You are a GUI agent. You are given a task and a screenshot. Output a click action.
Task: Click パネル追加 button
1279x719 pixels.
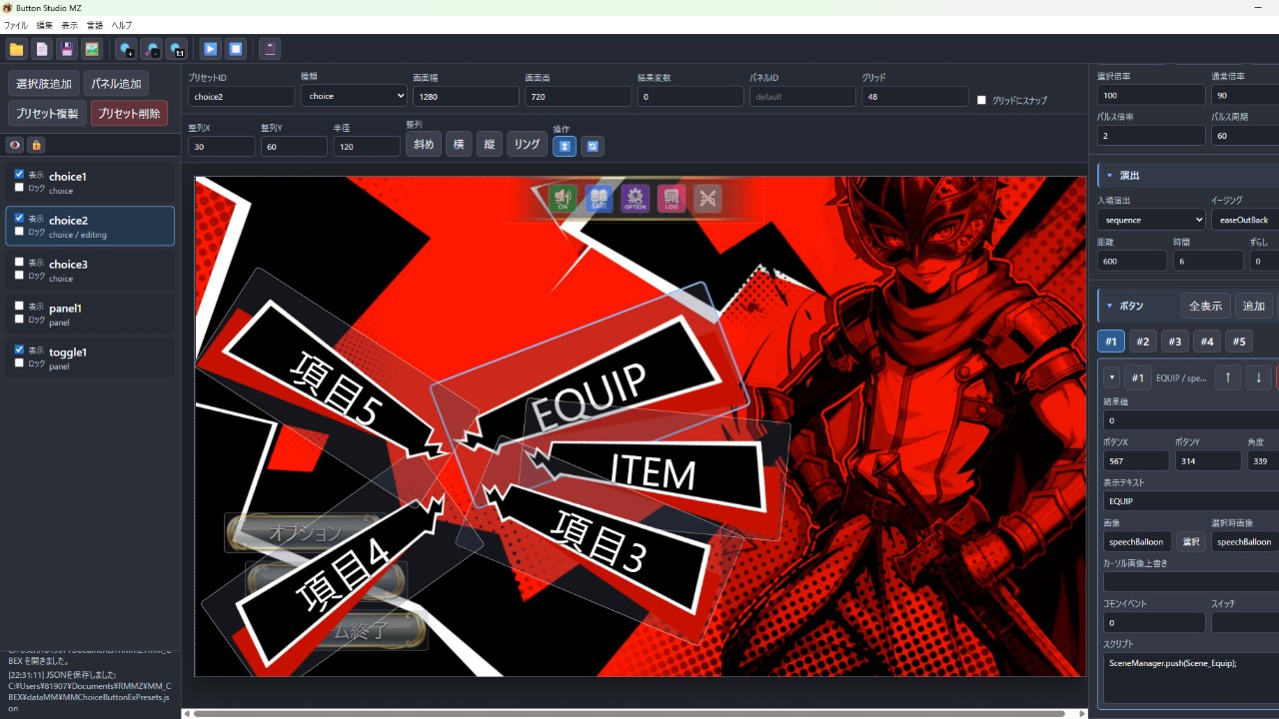116,84
